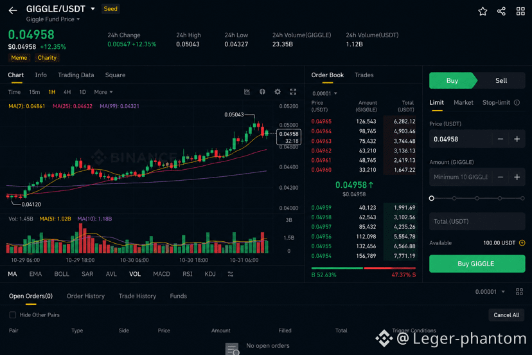Open the top-right grid layout icon
Viewport: 532px width, 355px height.
point(520,11)
